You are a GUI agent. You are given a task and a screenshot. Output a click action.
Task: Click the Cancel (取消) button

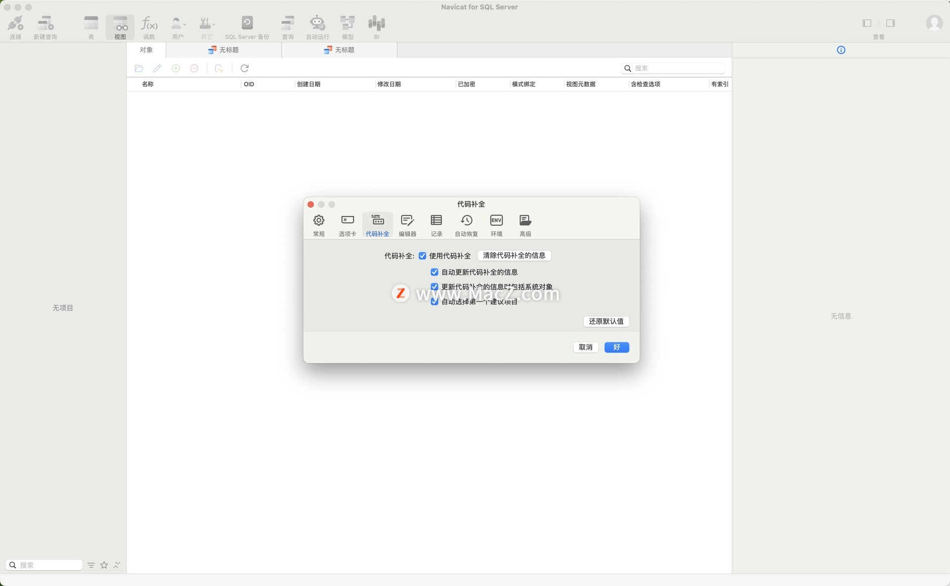tap(586, 347)
